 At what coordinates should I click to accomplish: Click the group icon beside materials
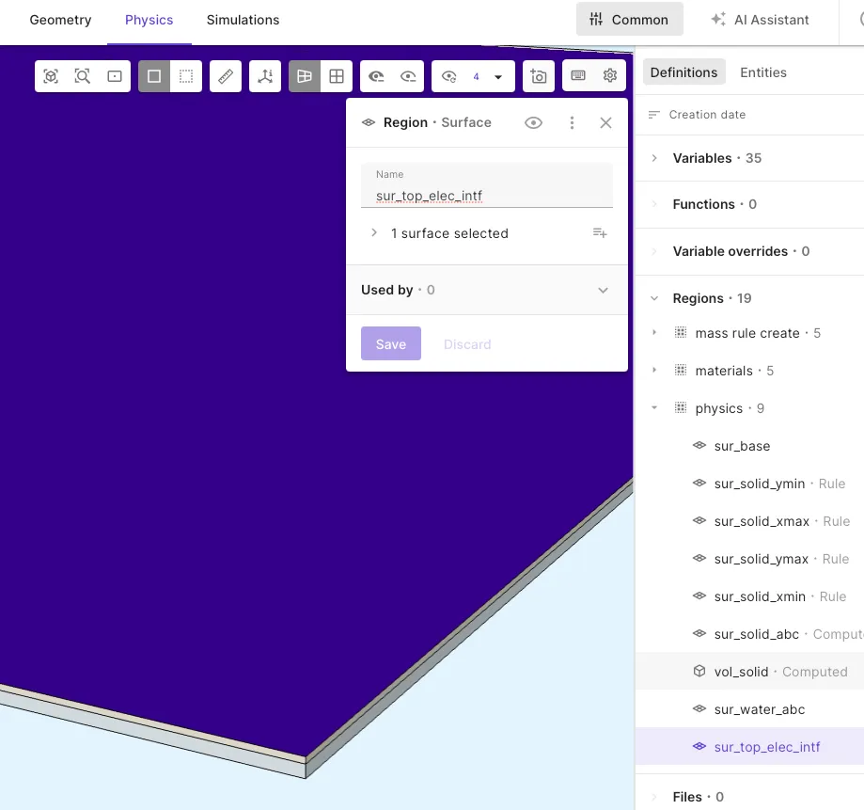tap(681, 370)
